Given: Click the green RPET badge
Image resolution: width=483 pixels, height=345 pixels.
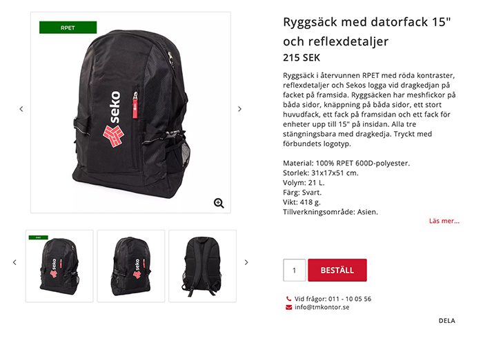Looking at the screenshot, I should [x=68, y=28].
